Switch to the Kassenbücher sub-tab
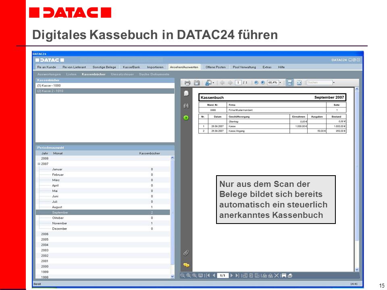The width and height of the screenshot is (387, 290). 94,74
